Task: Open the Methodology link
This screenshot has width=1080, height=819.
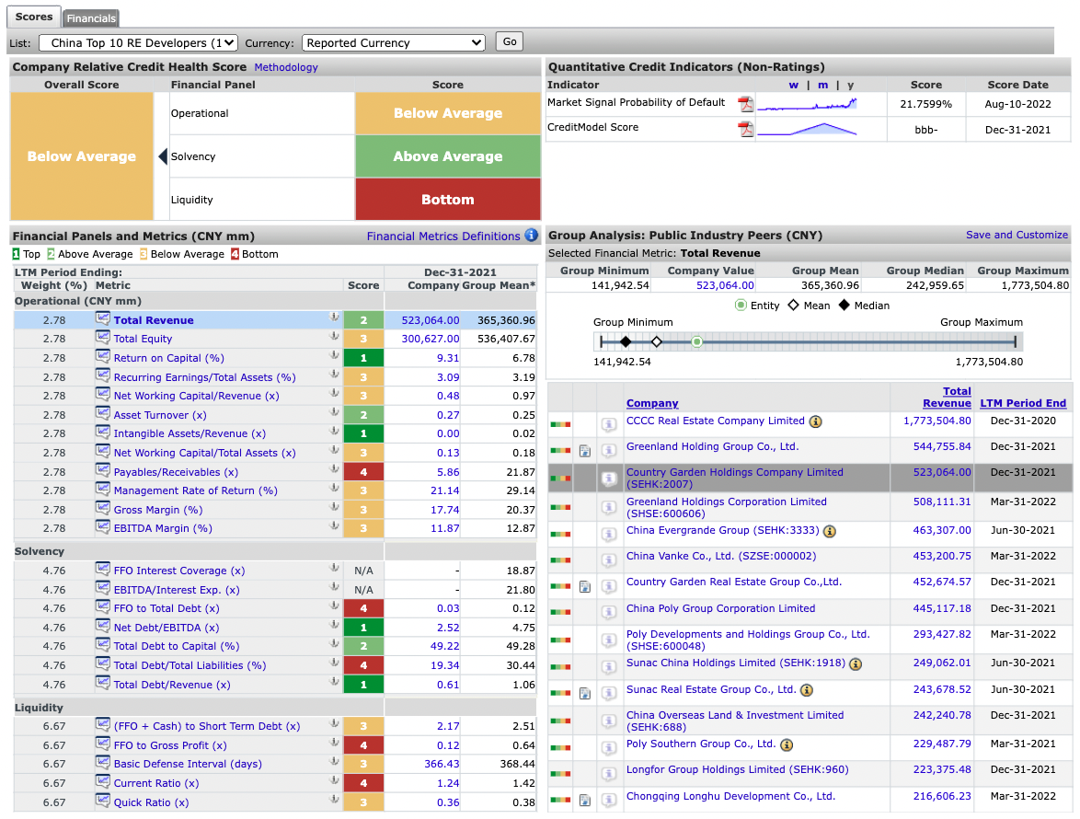Action: click(286, 67)
